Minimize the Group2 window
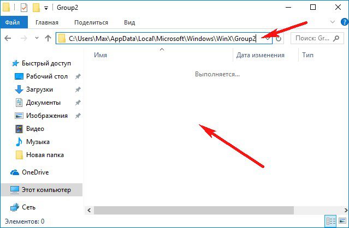This screenshot has width=349, height=228. tap(288, 8)
